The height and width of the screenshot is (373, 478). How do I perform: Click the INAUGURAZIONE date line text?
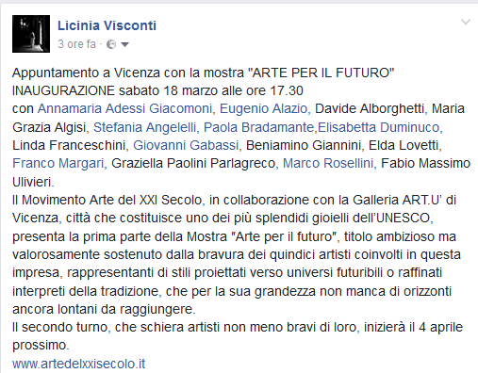tap(157, 90)
